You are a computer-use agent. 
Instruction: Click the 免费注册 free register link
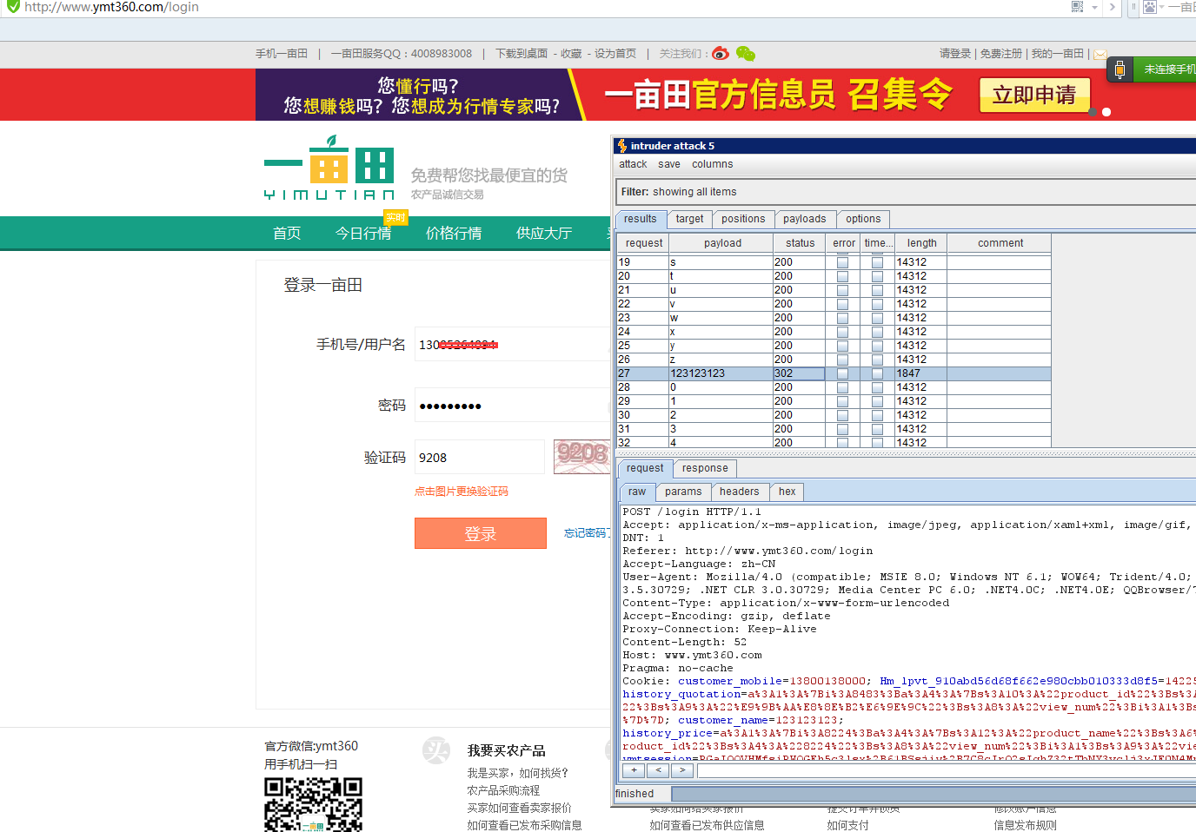(1001, 54)
